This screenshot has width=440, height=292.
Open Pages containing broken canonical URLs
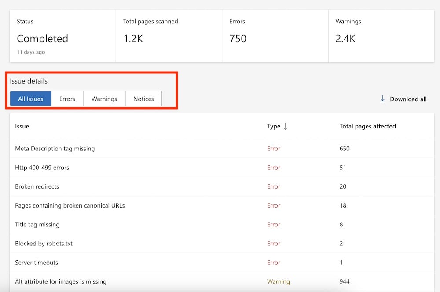click(70, 205)
